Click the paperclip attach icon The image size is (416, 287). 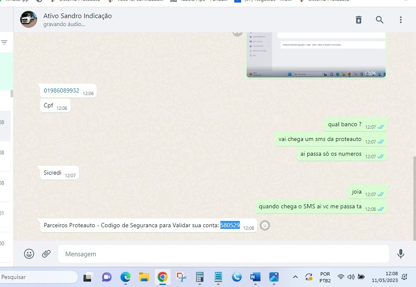[46, 254]
